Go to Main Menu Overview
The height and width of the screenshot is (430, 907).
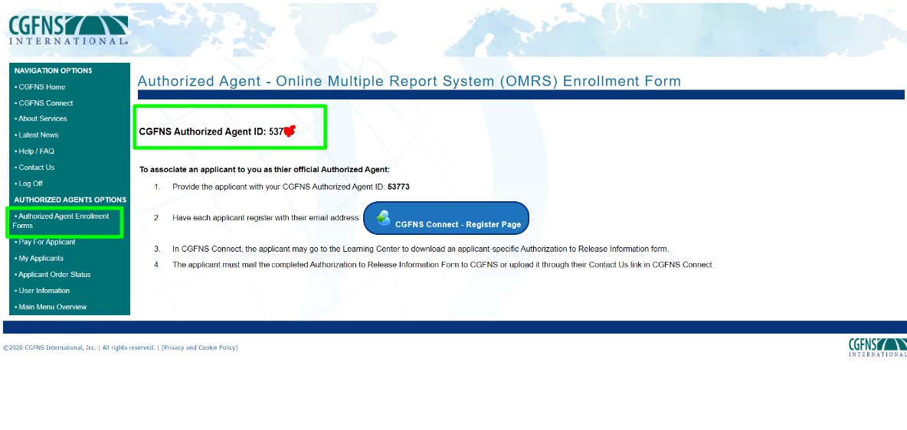coord(52,307)
